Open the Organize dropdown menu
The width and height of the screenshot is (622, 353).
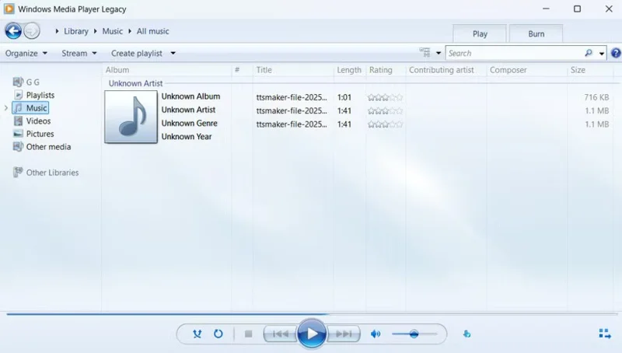pyautogui.click(x=26, y=53)
